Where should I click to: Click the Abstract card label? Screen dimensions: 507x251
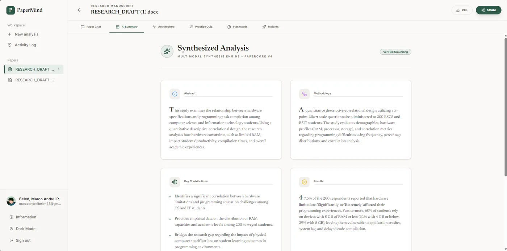190,93
